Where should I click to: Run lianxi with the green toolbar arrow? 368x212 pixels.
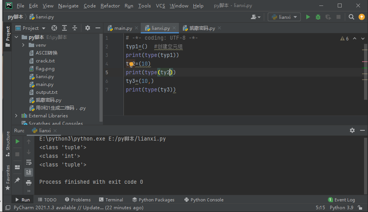(x=308, y=17)
